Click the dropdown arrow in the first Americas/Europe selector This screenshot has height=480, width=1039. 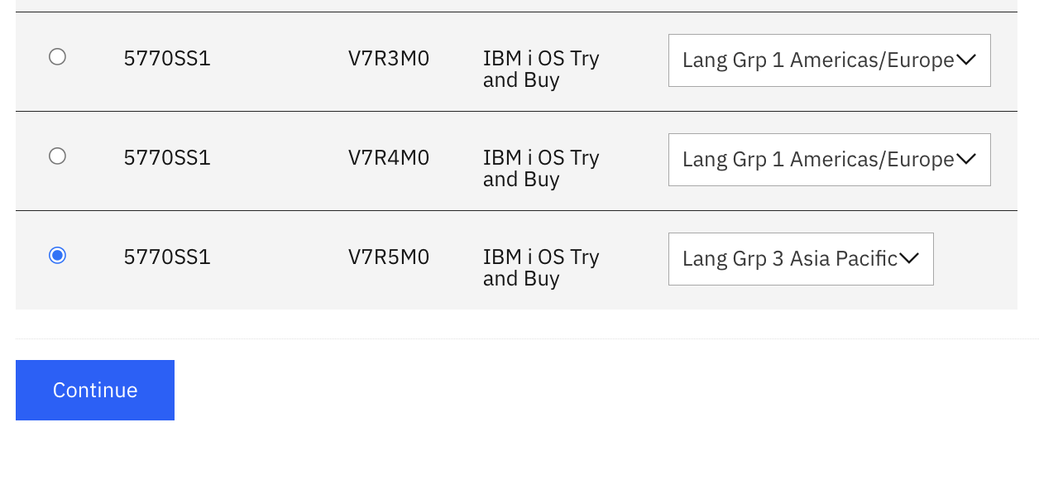pyautogui.click(x=966, y=60)
